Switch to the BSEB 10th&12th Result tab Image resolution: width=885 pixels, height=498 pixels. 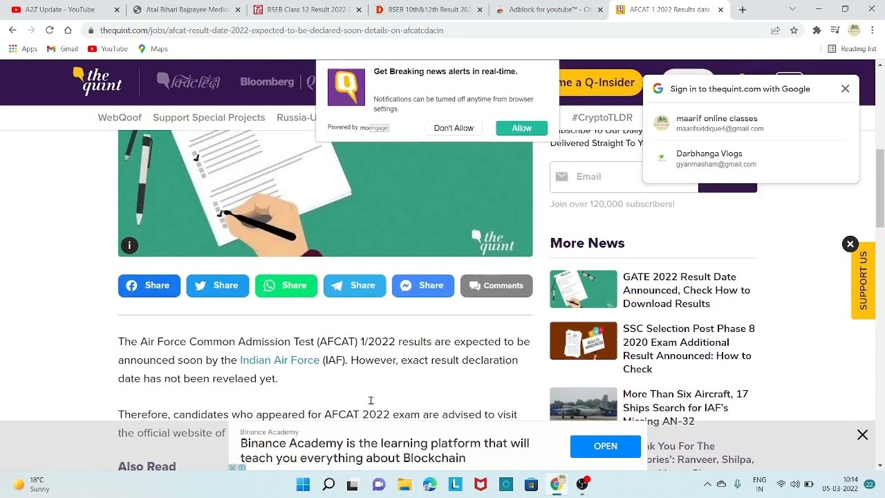point(429,10)
